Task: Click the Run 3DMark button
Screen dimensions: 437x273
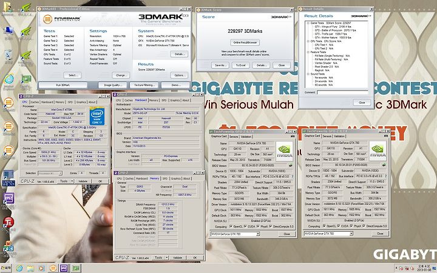Action: 63,85
